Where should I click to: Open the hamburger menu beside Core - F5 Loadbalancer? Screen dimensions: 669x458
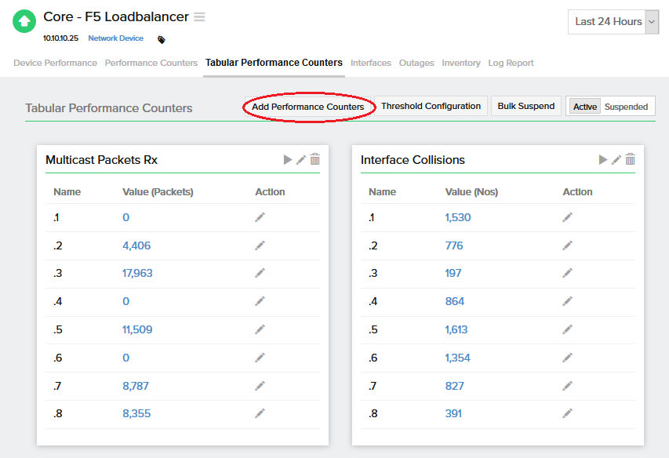pyautogui.click(x=199, y=16)
